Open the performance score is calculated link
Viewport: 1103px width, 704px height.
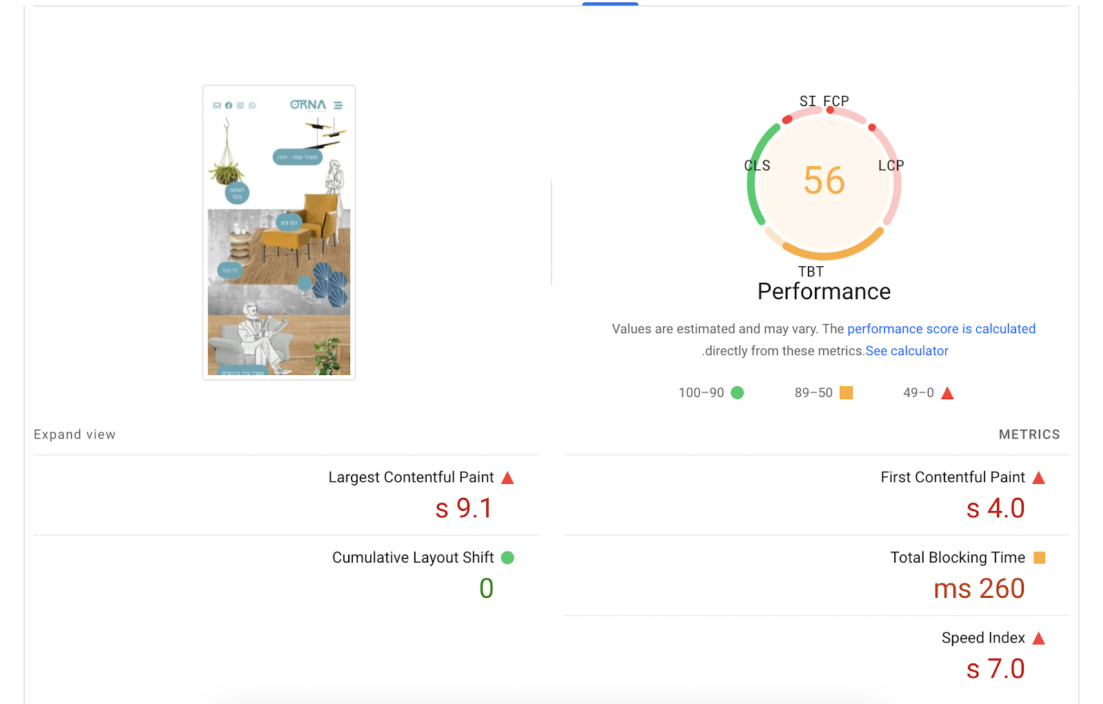tap(941, 329)
